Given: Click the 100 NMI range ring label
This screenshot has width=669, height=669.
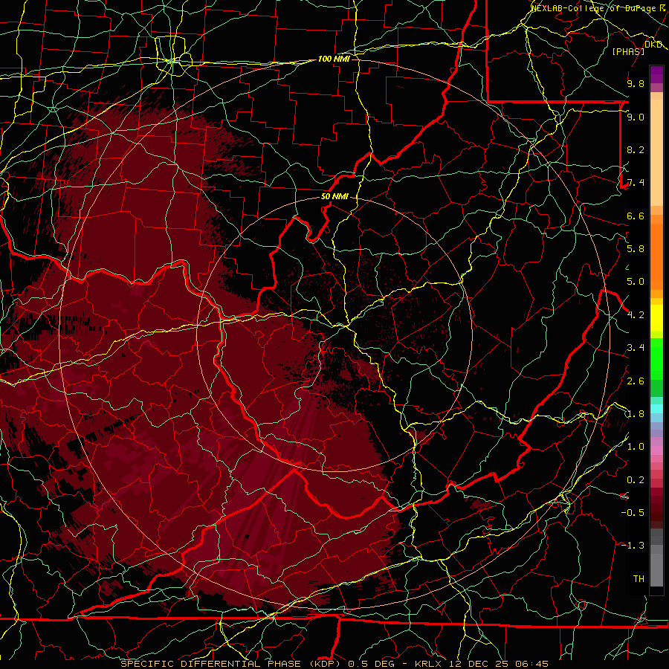Looking at the screenshot, I should [334, 59].
